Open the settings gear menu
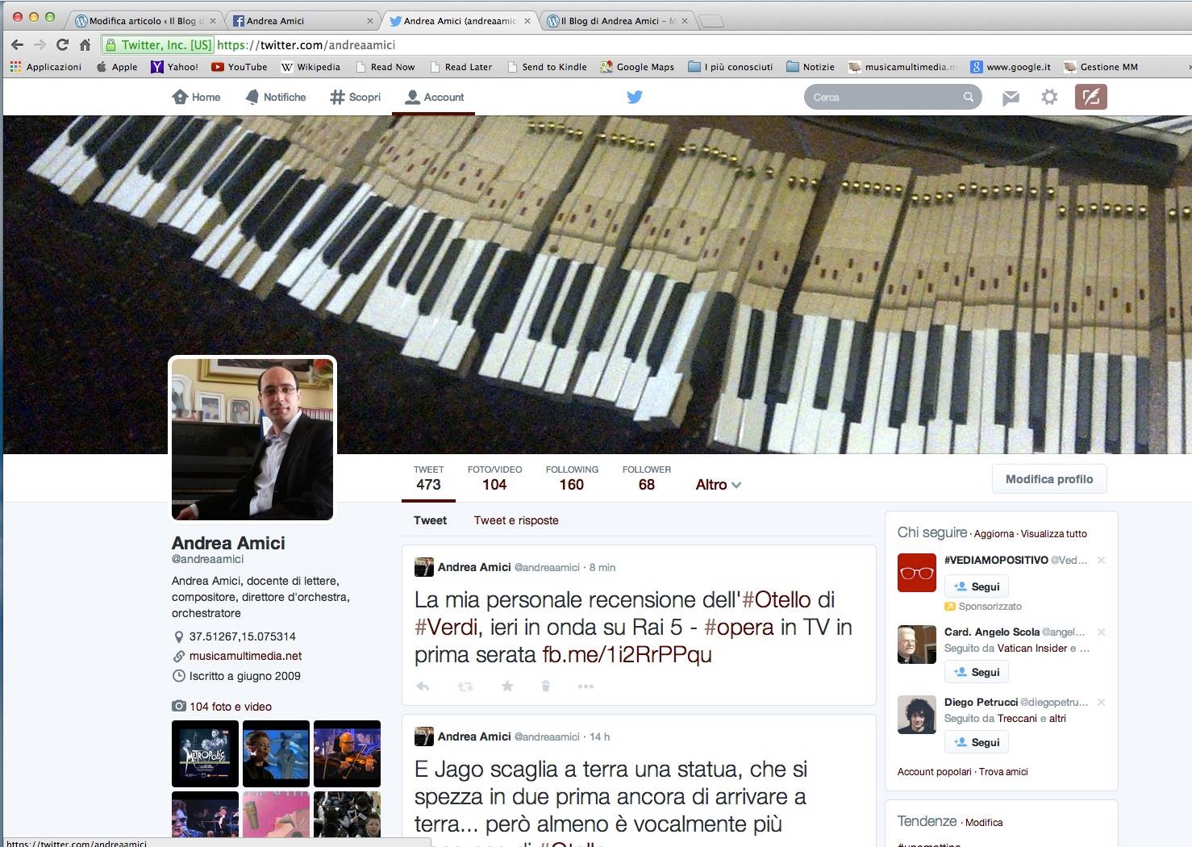1192x847 pixels. click(x=1049, y=97)
